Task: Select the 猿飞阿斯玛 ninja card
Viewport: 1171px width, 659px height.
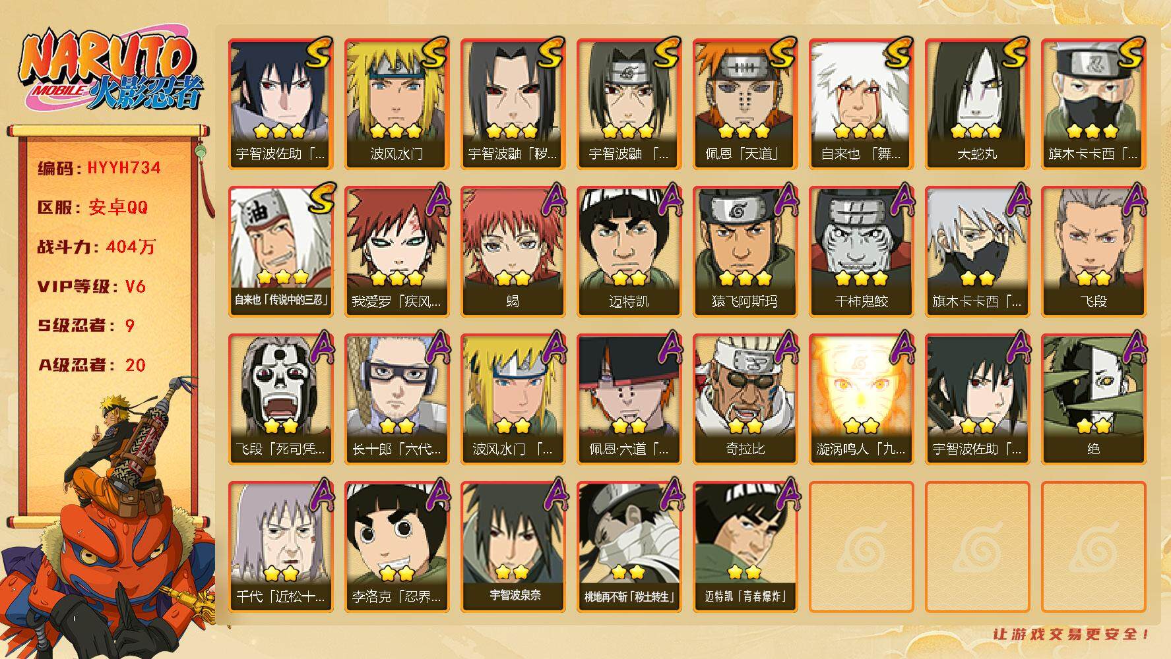Action: (x=745, y=251)
